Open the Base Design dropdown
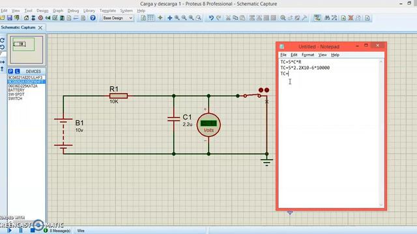417x234 pixels. pyautogui.click(x=117, y=18)
